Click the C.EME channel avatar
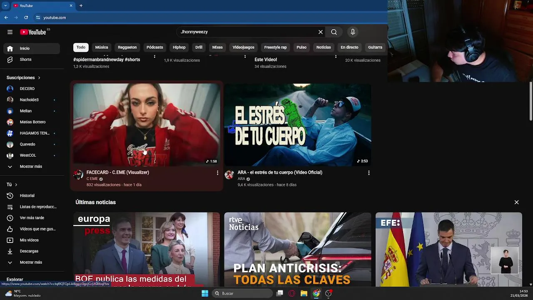The image size is (533, 300). coord(78,175)
